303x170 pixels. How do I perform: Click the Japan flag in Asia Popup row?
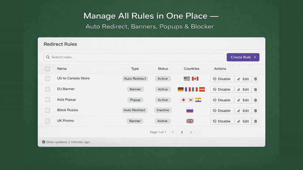coord(183,100)
